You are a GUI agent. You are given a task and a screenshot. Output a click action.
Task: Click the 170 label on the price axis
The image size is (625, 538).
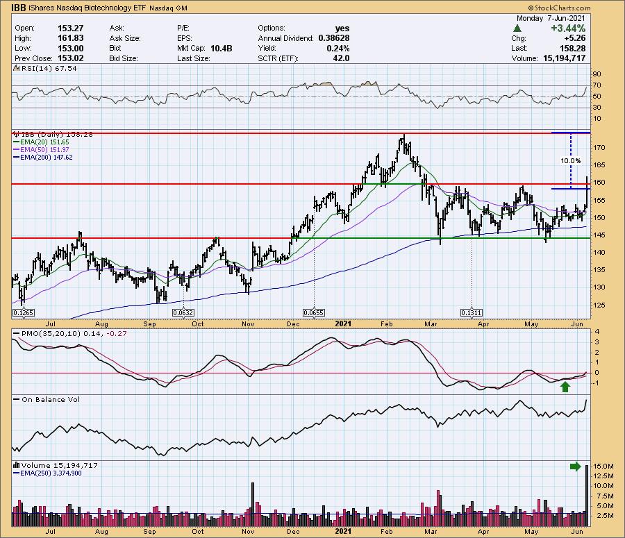coord(599,148)
